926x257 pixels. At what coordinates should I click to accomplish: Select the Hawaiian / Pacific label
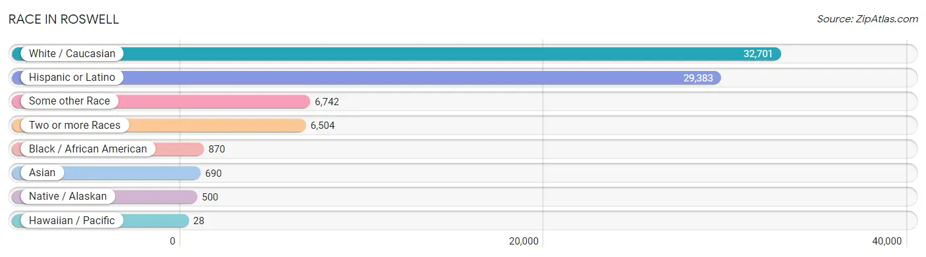[x=72, y=220]
